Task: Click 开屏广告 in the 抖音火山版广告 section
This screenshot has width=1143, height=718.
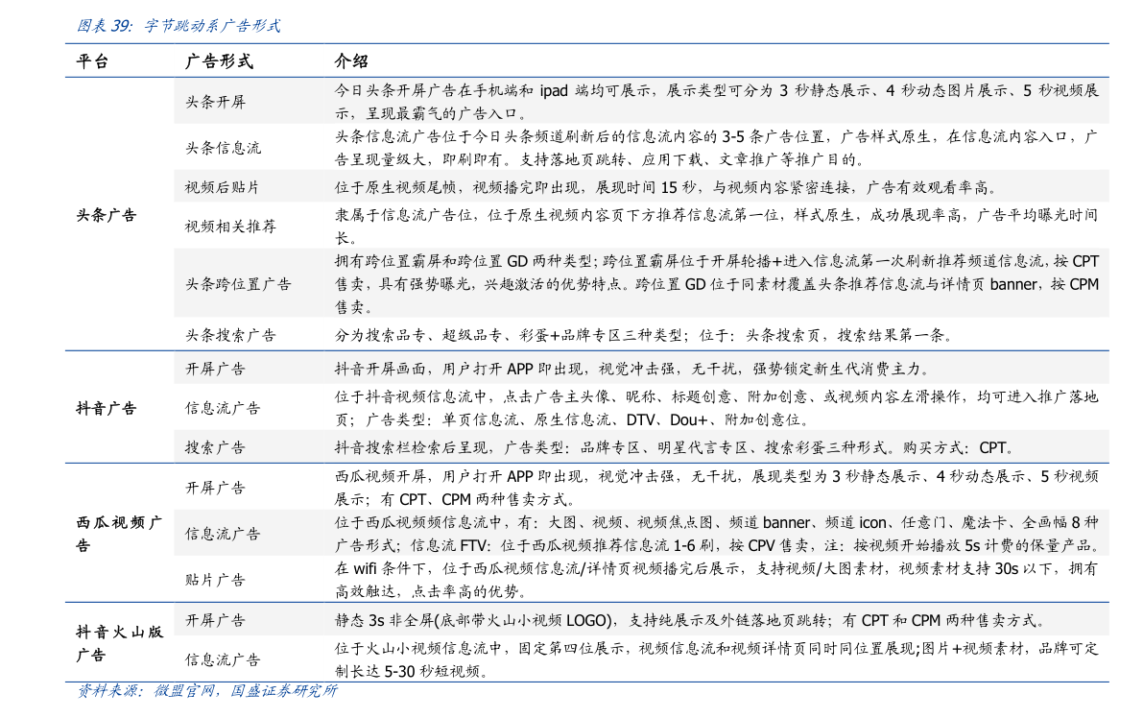Action: point(215,620)
